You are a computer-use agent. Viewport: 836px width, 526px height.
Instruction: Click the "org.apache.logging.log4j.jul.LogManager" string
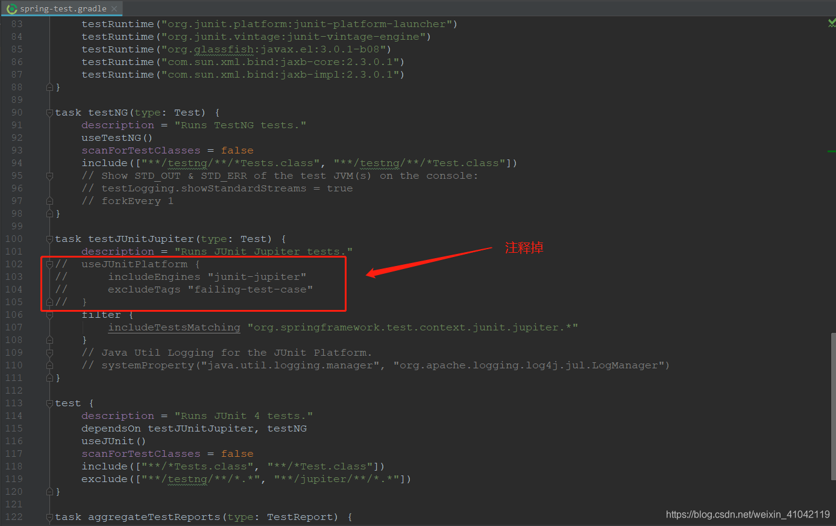pos(529,365)
